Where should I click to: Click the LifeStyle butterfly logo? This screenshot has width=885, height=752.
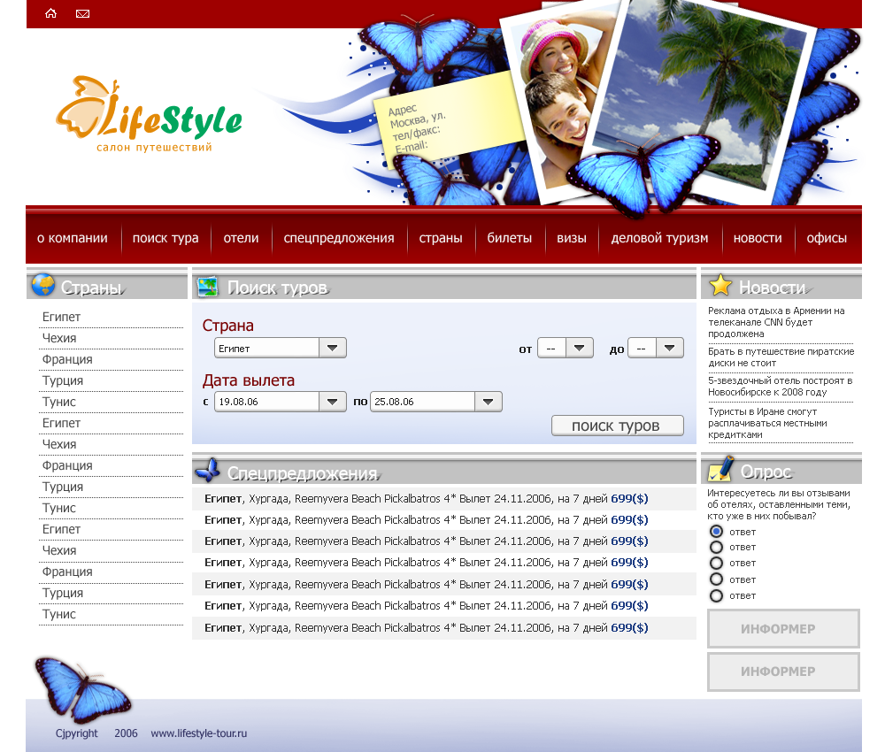coord(149,115)
